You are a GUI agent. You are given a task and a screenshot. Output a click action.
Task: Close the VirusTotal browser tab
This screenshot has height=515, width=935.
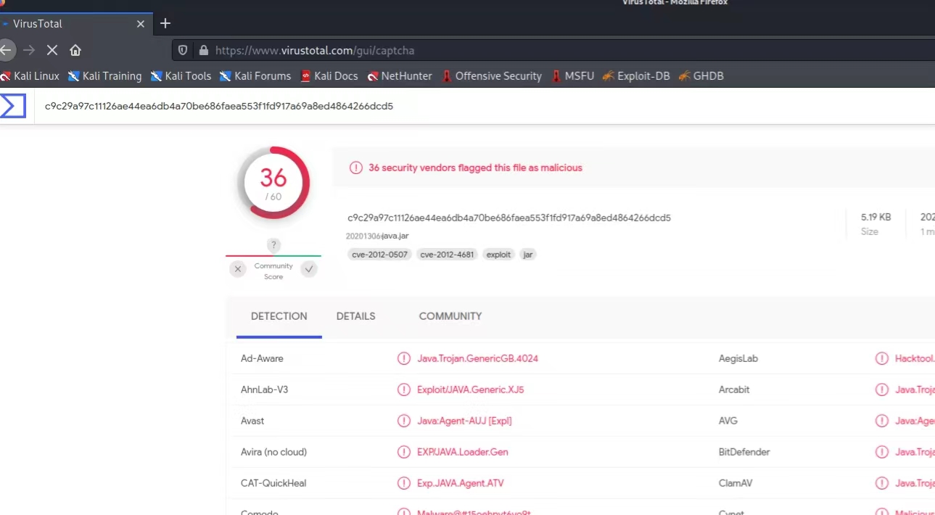141,24
